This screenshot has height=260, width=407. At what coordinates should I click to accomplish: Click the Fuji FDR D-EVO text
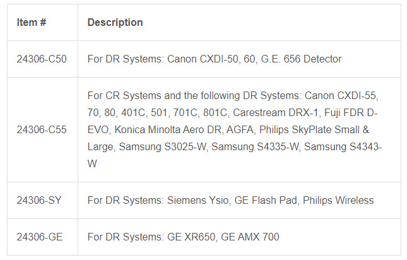pyautogui.click(x=351, y=113)
